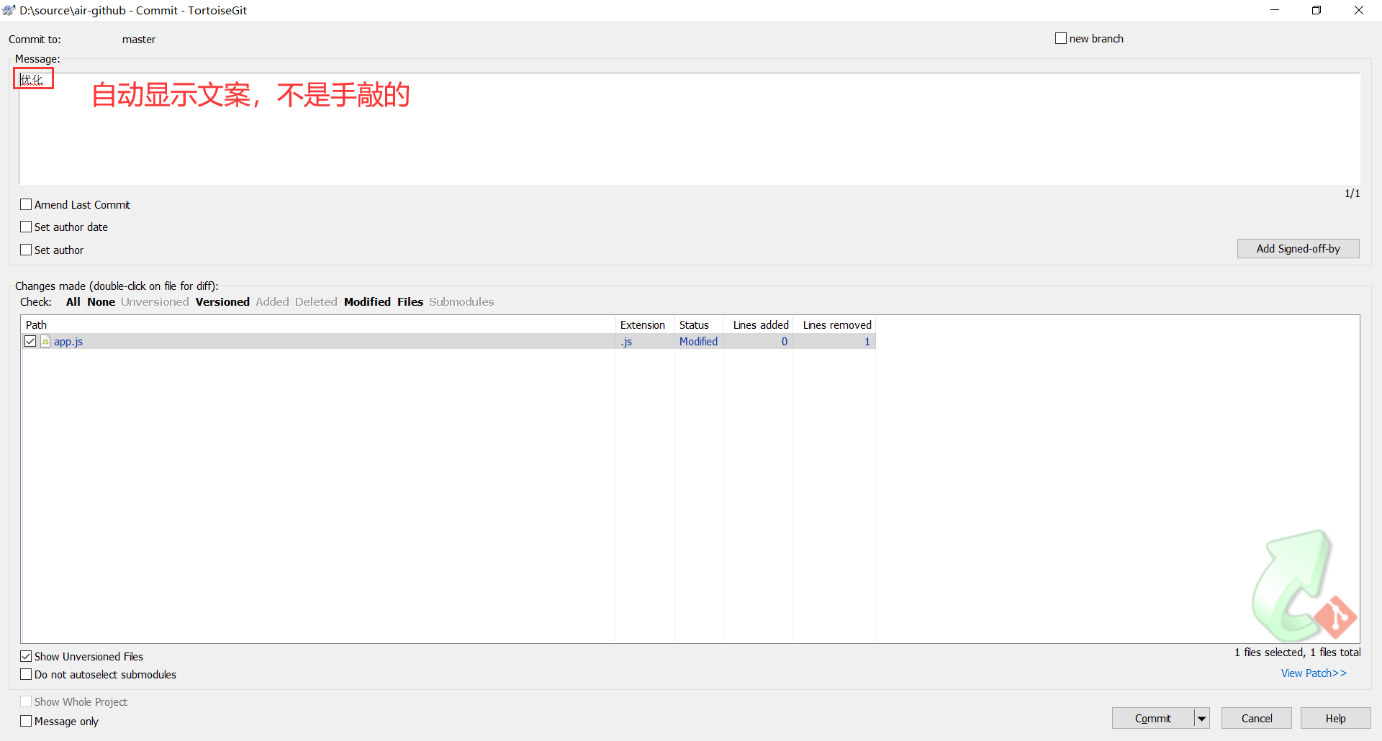Click inside the commit Message text box
The width and height of the screenshot is (1382, 741).
(689, 128)
